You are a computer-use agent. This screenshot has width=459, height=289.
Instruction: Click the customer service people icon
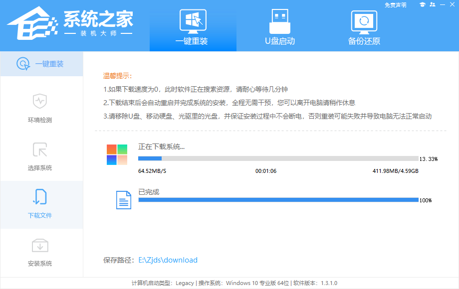click(x=432, y=4)
